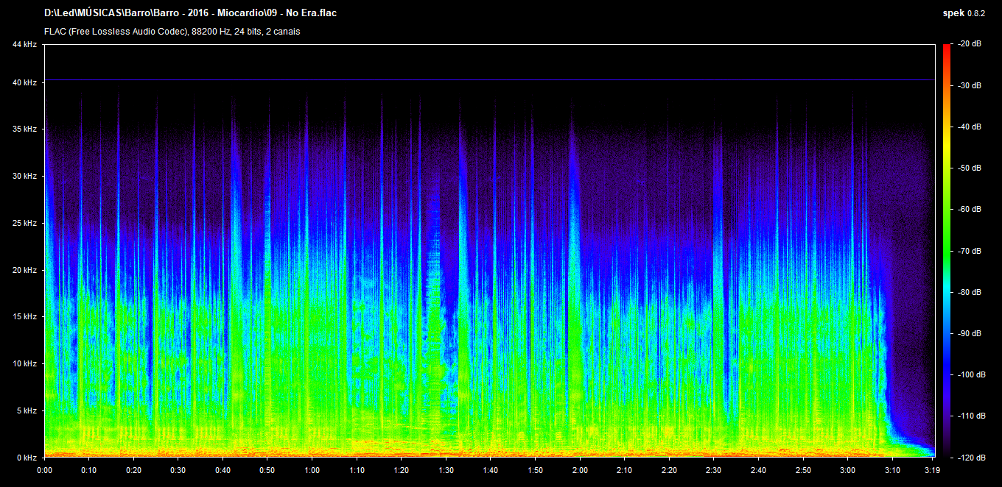
Task: Click the 0:20 time axis label
Action: (133, 470)
